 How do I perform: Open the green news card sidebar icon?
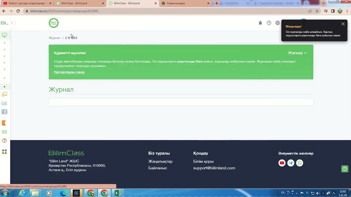click(4, 132)
